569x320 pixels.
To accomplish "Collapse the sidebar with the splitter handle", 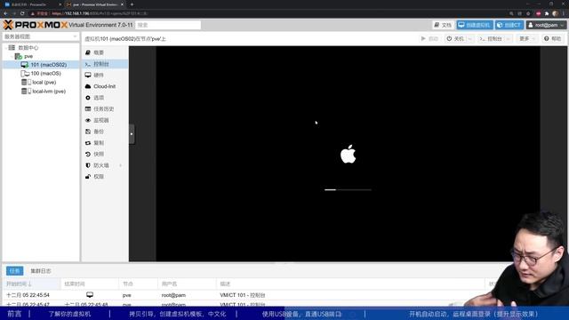I will (132, 134).
